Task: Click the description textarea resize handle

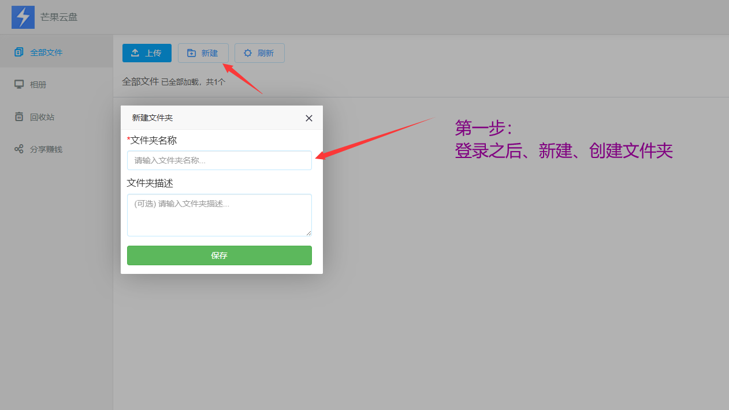Action: (x=308, y=233)
